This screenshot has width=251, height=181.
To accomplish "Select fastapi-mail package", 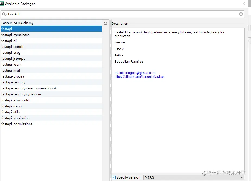I will [x=51, y=71].
